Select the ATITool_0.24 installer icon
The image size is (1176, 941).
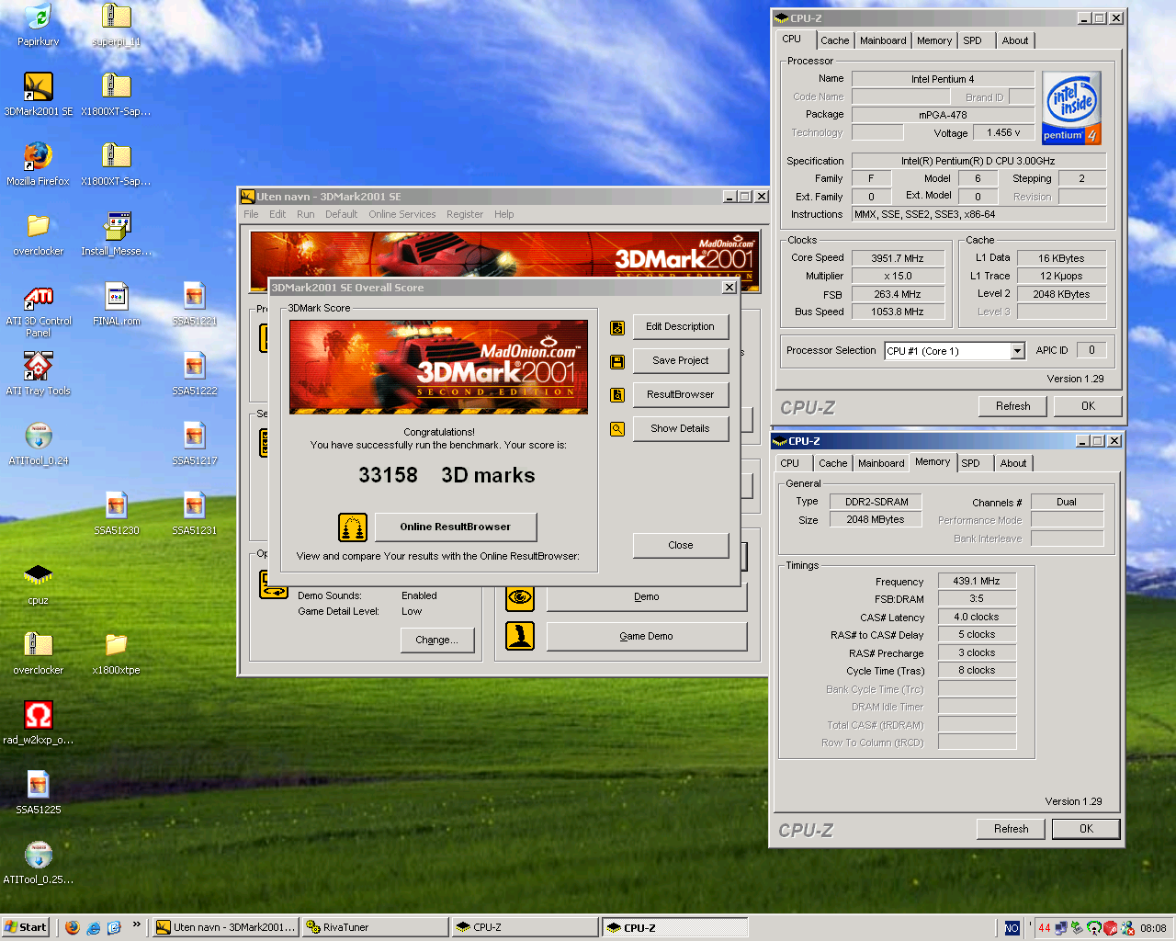tap(38, 436)
